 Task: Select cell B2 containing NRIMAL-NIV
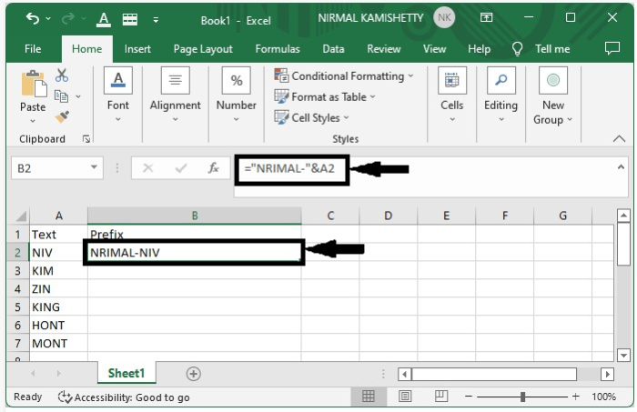click(x=194, y=253)
